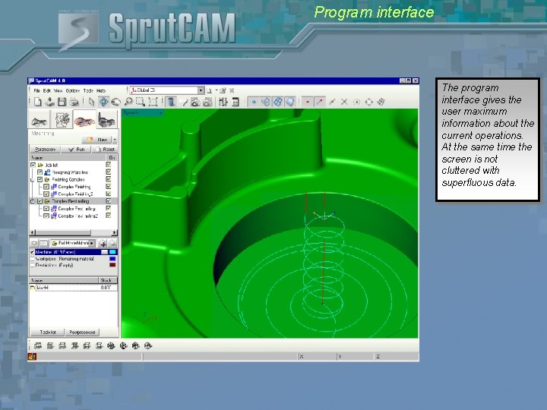Select the zoom window tool
This screenshot has width=547, height=410.
pyautogui.click(x=141, y=102)
